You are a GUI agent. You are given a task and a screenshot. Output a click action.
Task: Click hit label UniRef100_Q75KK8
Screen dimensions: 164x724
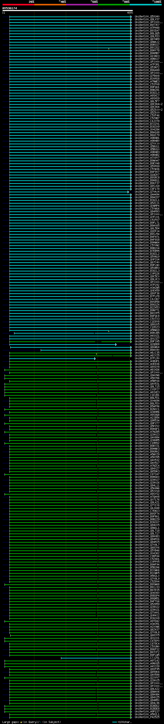(x=147, y=76)
